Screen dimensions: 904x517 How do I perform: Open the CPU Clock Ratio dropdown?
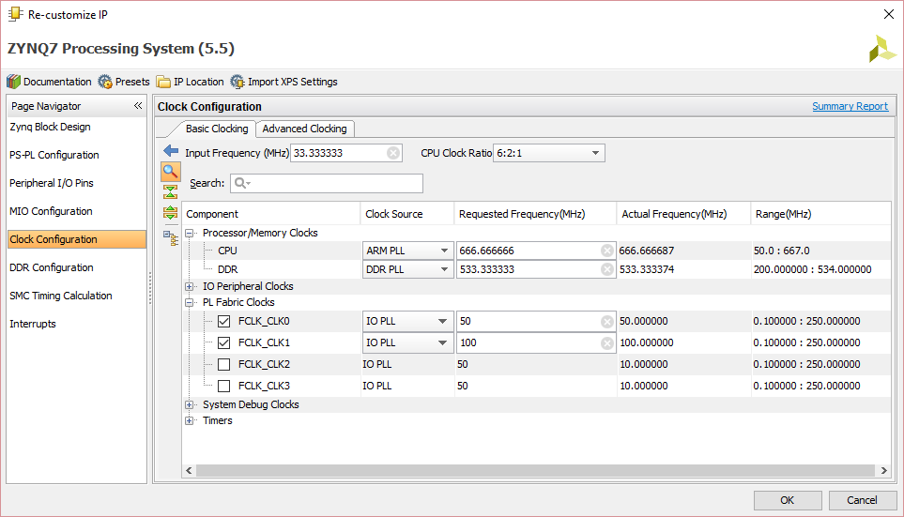[x=549, y=153]
